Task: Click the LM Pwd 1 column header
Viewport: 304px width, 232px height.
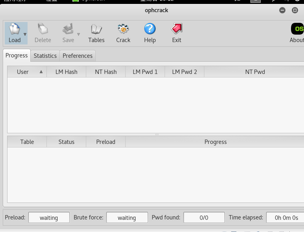Action: click(x=145, y=72)
